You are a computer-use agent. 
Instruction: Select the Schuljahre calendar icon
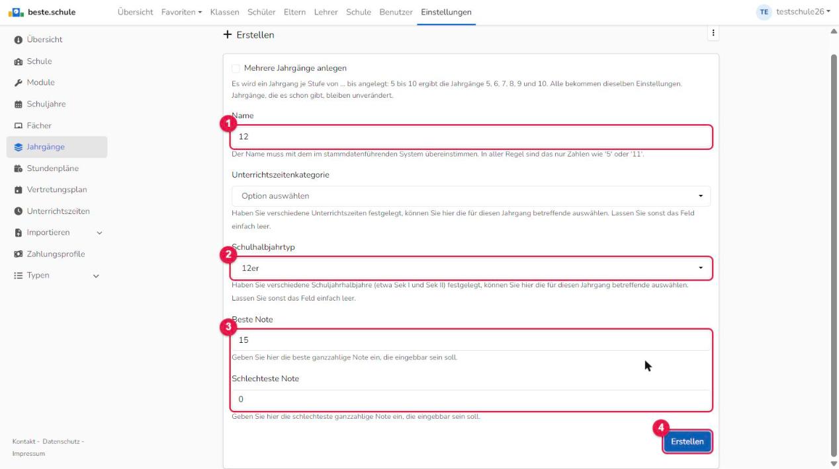18,104
